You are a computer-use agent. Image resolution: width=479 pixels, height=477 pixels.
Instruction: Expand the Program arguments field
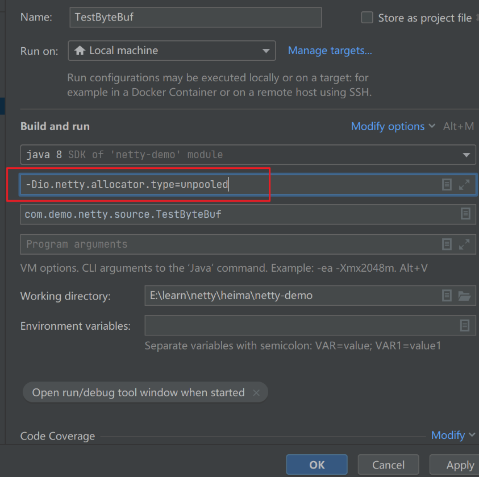(464, 244)
